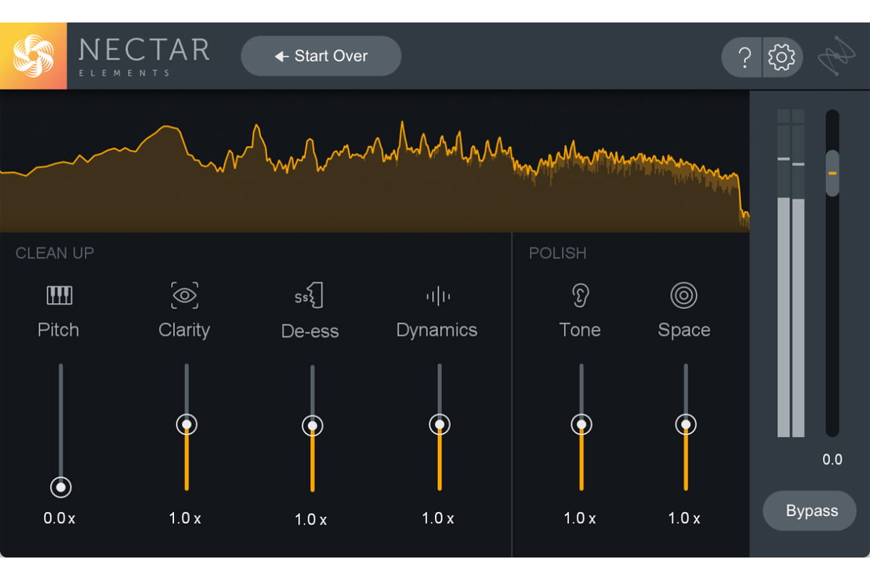Screen dimensions: 870x580
Task: Click the Tone ear icon
Action: tap(580, 295)
